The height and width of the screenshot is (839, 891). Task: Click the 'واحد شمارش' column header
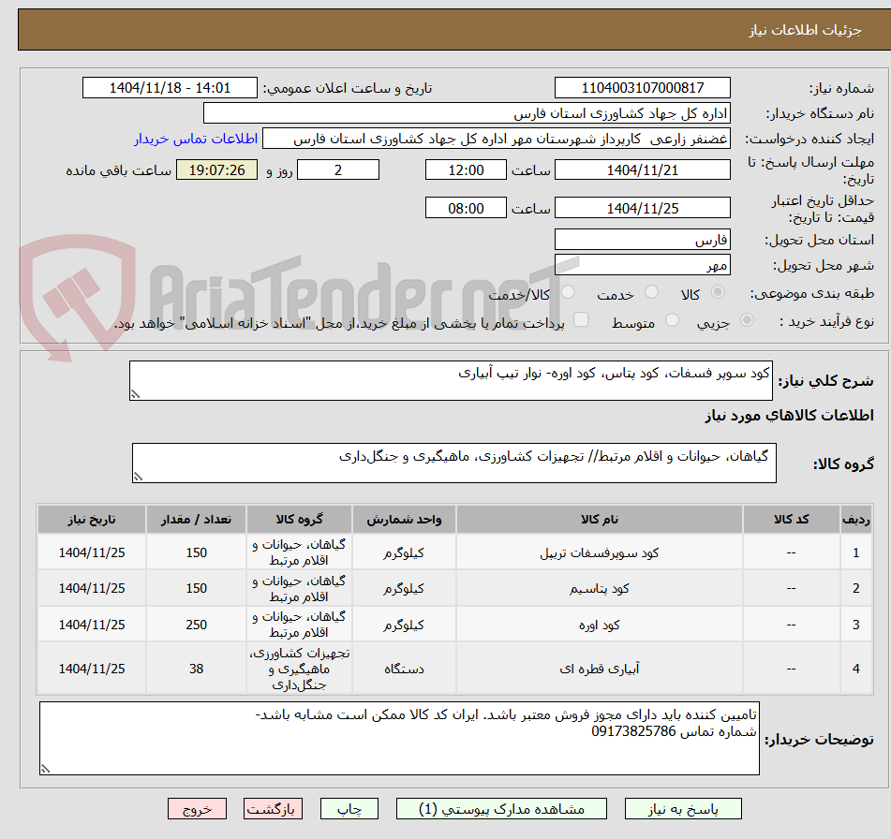point(404,519)
